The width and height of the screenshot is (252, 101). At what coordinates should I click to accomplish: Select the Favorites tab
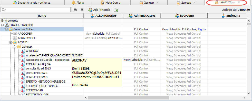point(225,2)
